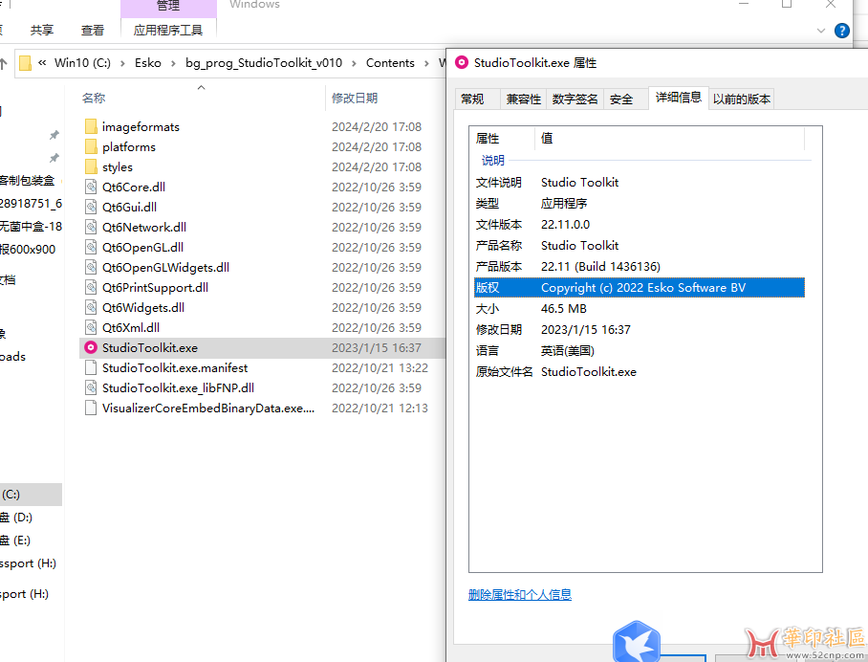
Task: Click the properties dialog title icon
Action: [461, 62]
